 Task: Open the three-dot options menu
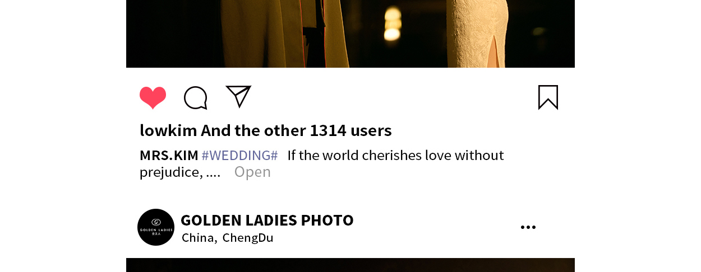point(528,227)
